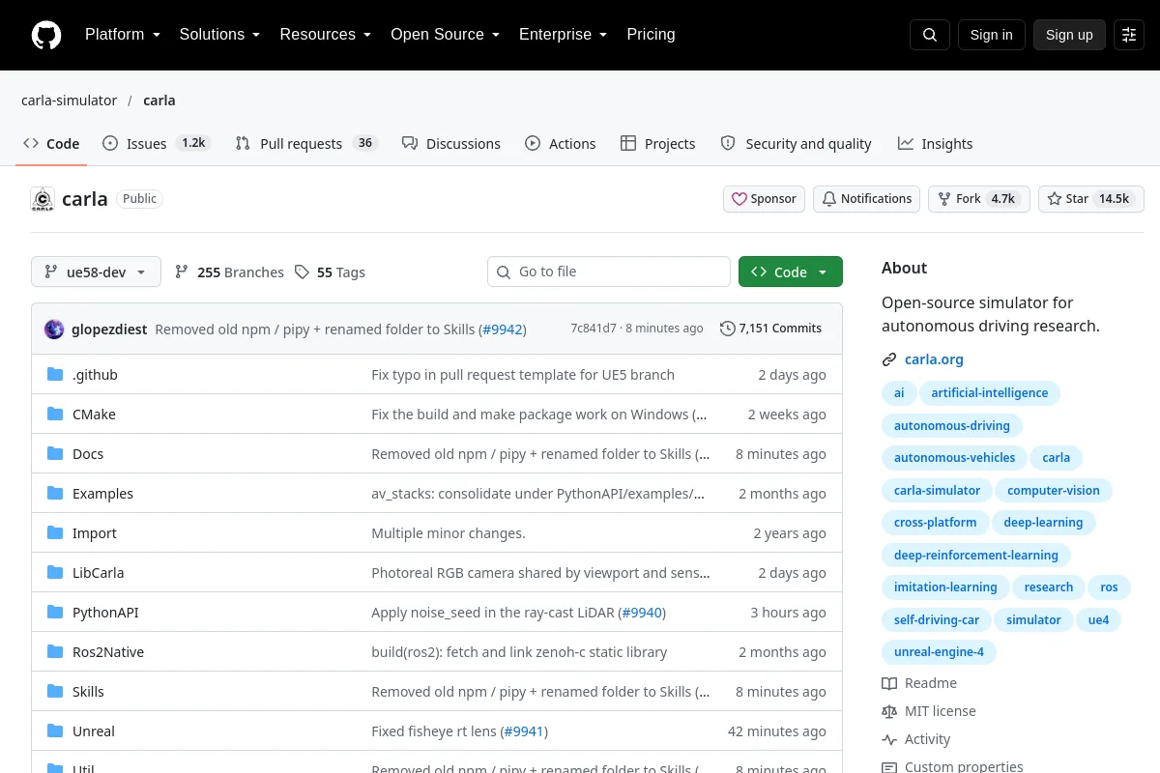Click the carla repository avatar logo
The height and width of the screenshot is (773, 1160).
pyautogui.click(x=43, y=199)
